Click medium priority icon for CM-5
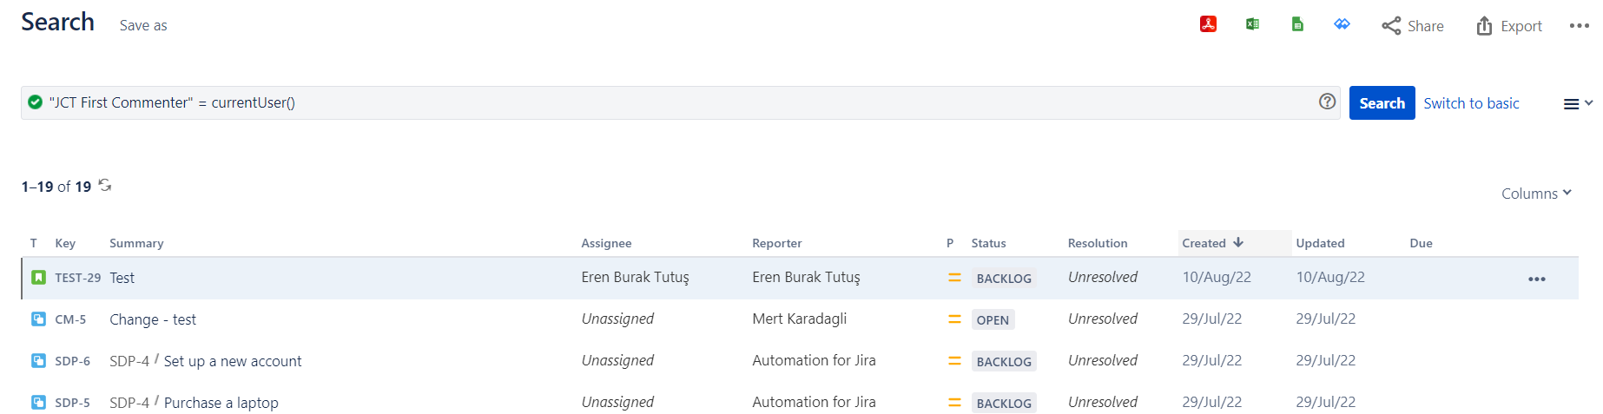Image resolution: width=1603 pixels, height=414 pixels. (x=954, y=319)
